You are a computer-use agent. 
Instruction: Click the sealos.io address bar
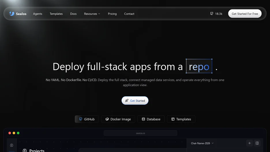click(140, 133)
